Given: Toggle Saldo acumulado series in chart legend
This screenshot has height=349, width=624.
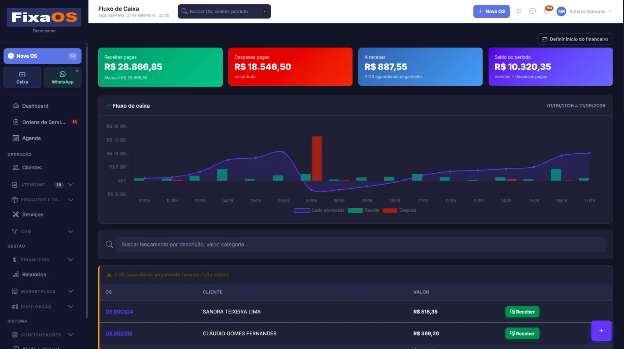Looking at the screenshot, I should [319, 211].
